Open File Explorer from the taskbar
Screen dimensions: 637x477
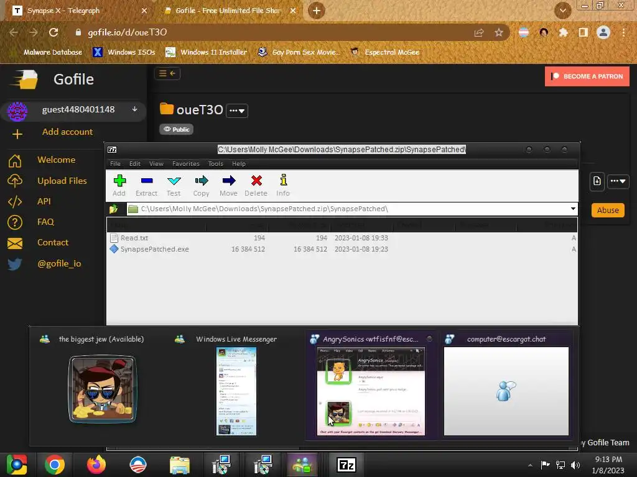(179, 465)
